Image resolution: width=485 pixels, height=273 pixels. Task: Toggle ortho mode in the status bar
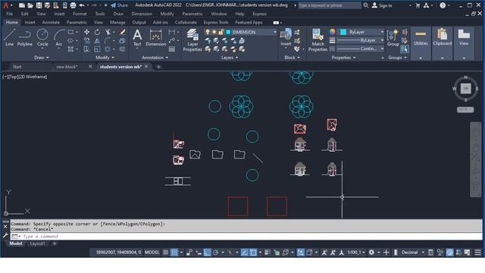[x=207, y=253]
